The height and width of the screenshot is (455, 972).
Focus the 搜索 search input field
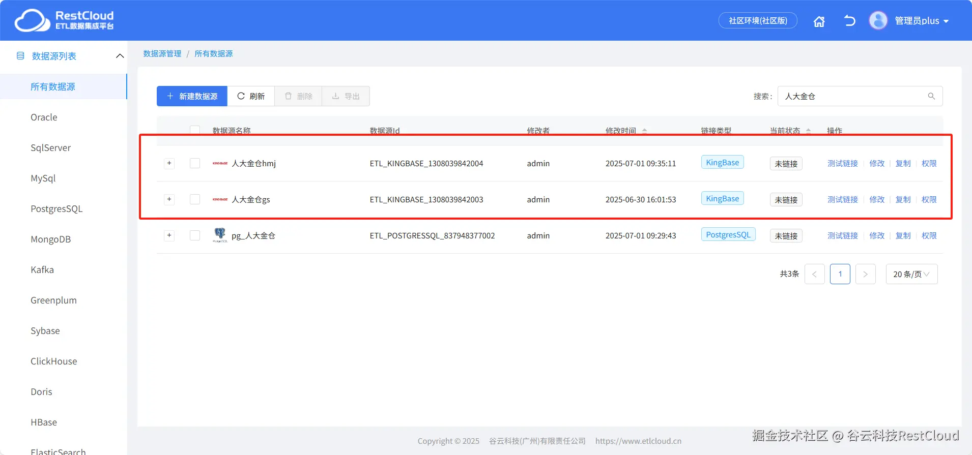(860, 96)
